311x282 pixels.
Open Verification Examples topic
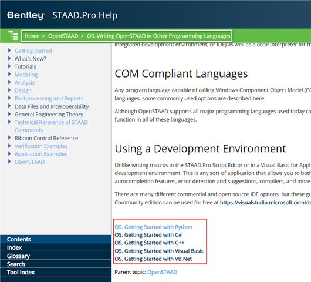[41, 146]
